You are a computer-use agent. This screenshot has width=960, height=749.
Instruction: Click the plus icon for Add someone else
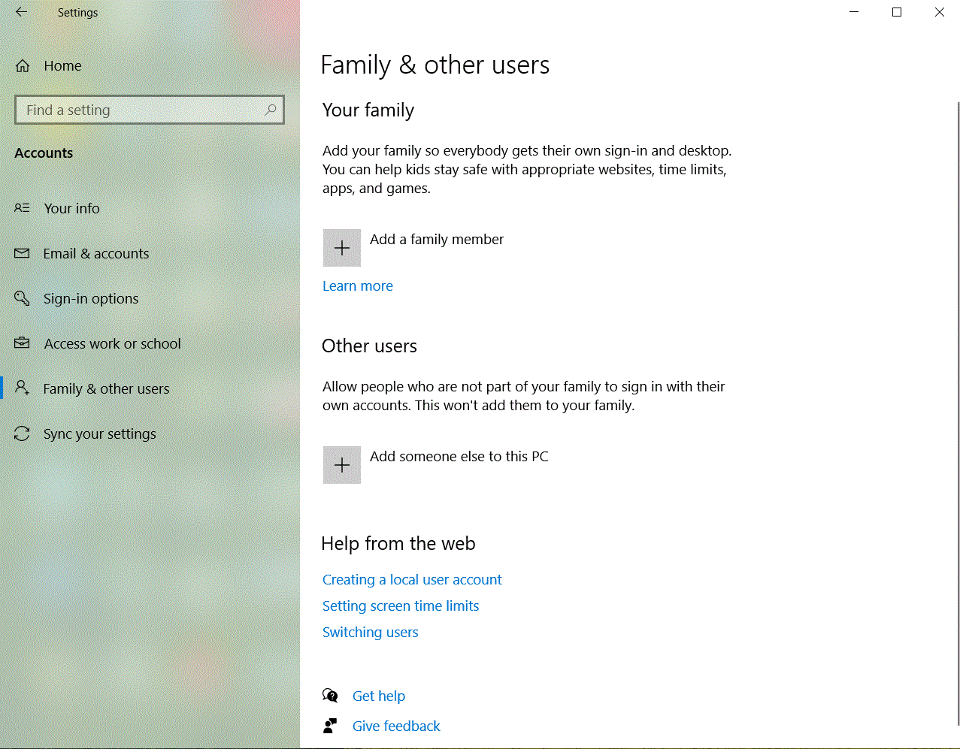342,465
